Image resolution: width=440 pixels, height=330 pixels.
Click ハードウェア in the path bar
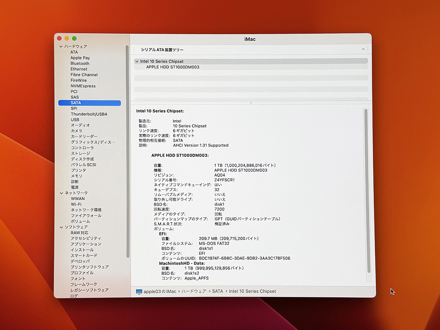point(194,291)
